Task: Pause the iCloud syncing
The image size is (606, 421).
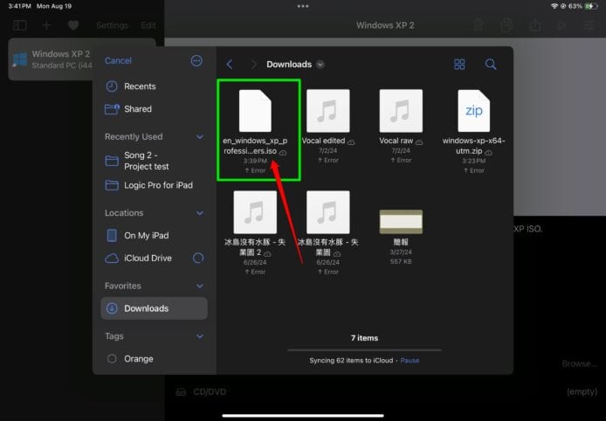Action: (x=410, y=361)
